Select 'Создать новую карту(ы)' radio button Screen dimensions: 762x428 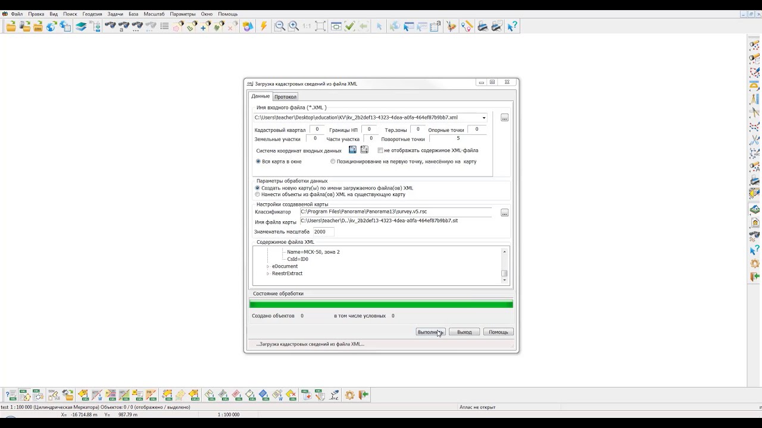(x=257, y=188)
